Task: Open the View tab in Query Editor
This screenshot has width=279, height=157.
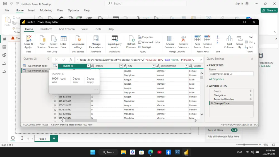Action: [x=85, y=29]
